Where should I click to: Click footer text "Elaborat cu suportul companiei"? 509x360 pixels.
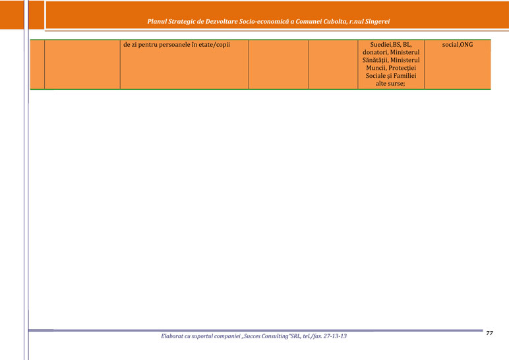click(x=200, y=337)
